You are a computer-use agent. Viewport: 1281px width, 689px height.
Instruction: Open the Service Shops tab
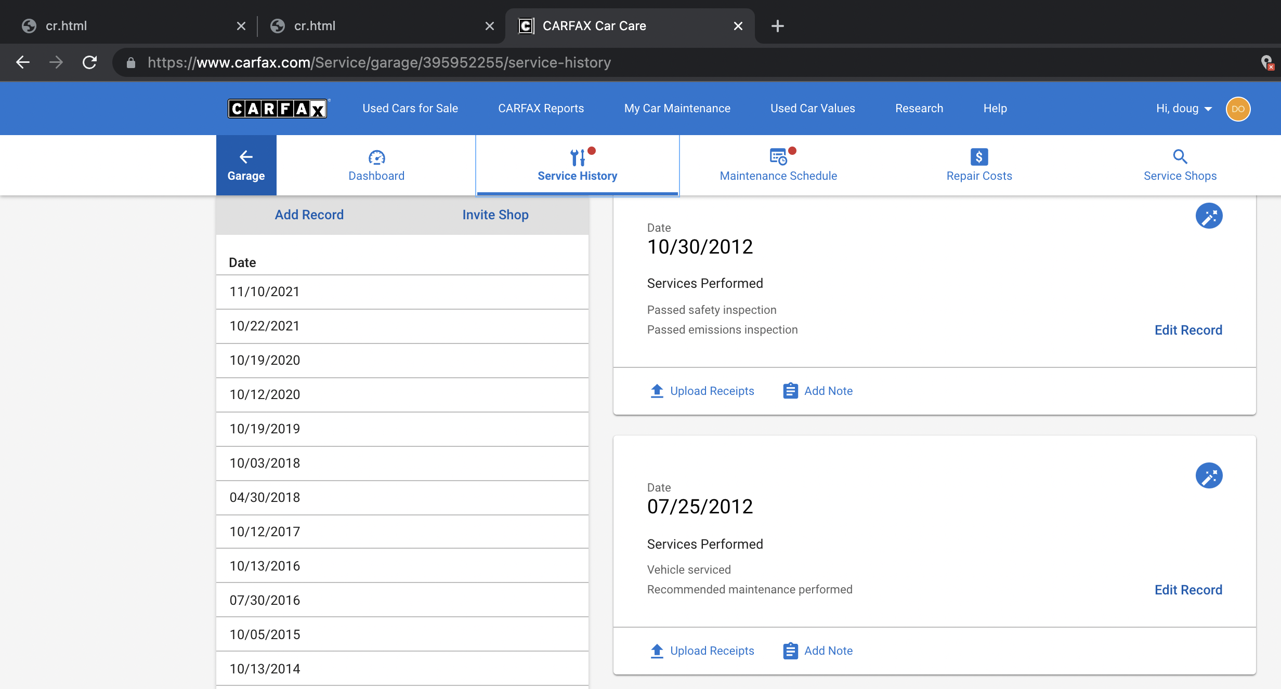coord(1180,165)
